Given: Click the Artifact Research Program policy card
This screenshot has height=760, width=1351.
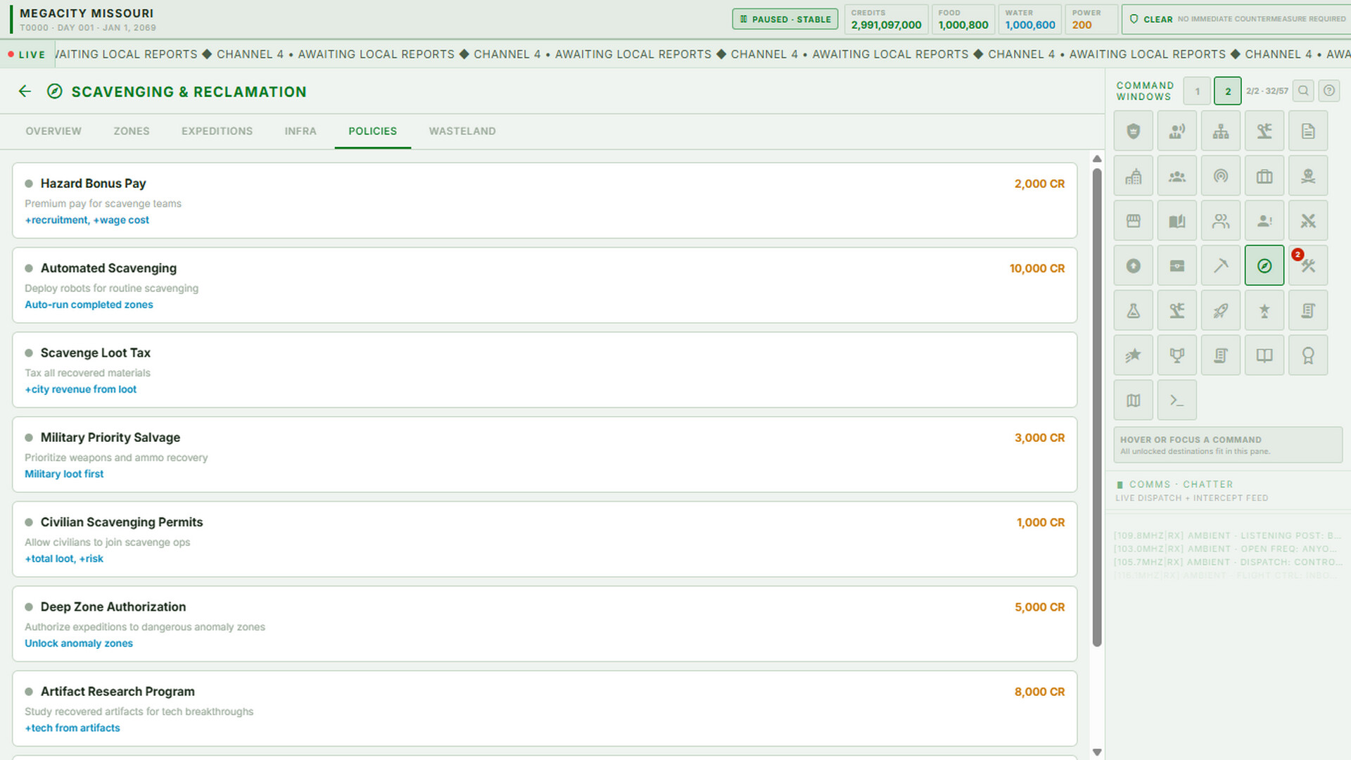Looking at the screenshot, I should click(x=545, y=709).
